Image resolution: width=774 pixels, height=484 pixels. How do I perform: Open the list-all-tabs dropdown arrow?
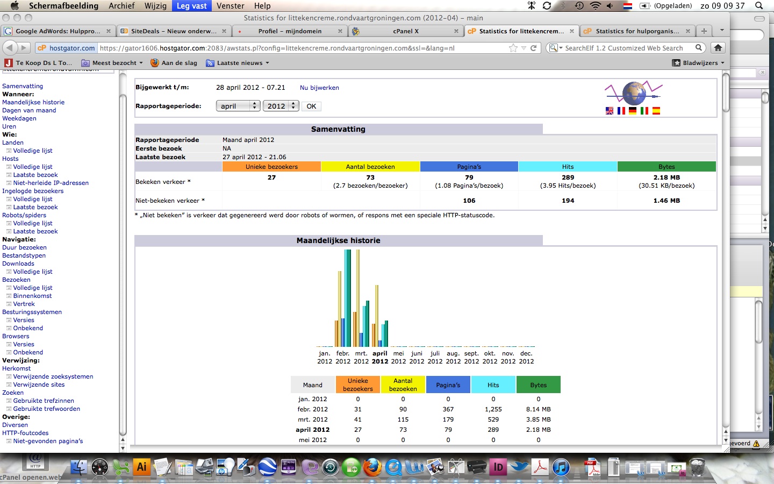(x=722, y=31)
